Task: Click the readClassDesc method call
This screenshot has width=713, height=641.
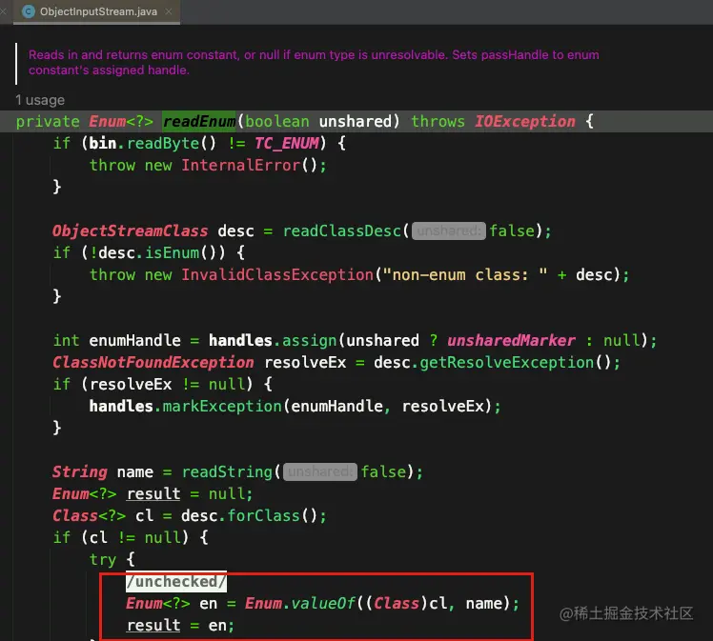Action: pos(342,231)
